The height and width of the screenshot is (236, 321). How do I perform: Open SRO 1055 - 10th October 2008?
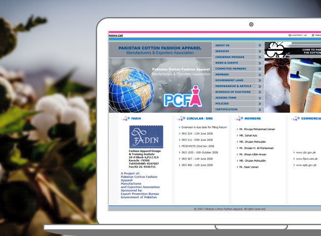point(199,153)
